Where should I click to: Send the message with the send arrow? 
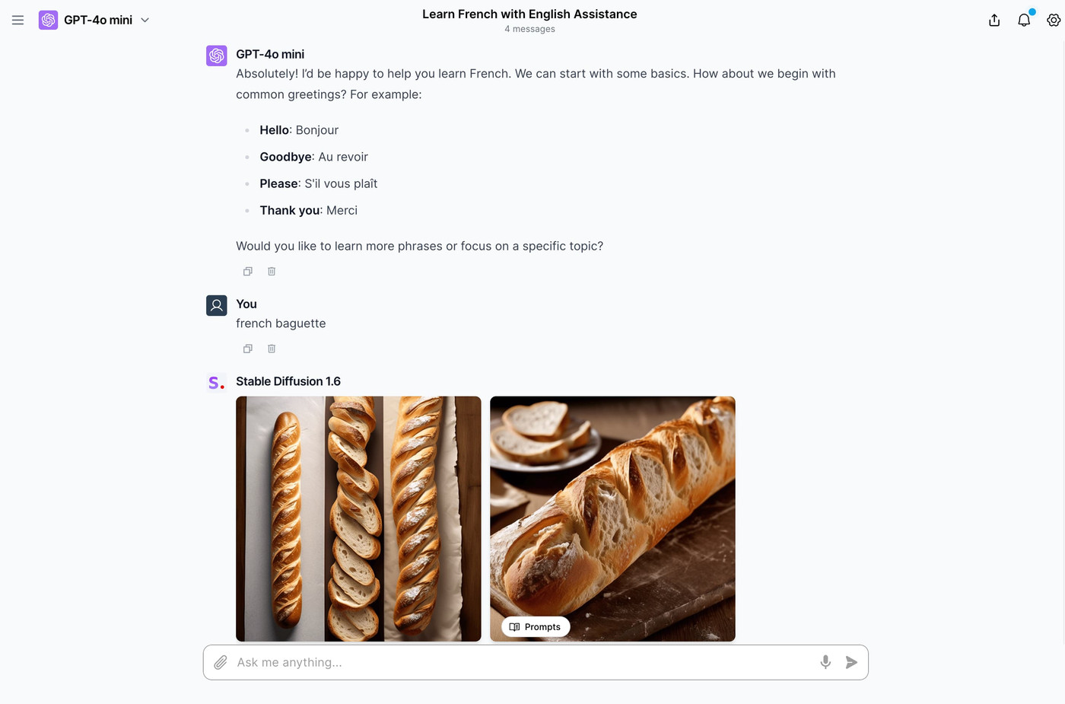tap(852, 662)
